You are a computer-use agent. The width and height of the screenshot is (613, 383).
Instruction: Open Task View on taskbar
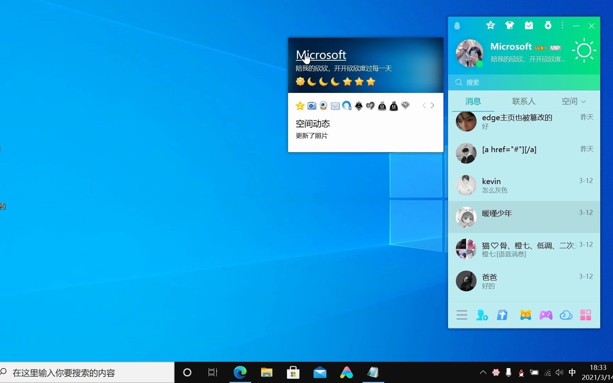[x=213, y=372]
